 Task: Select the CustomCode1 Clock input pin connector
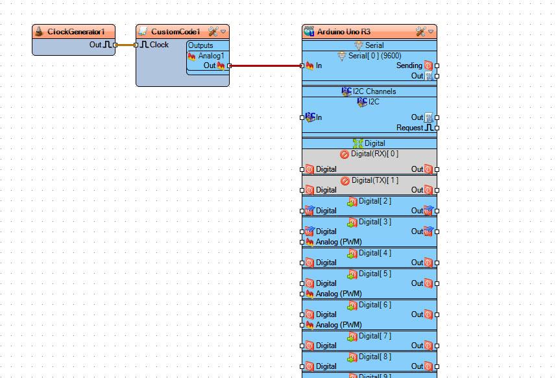[x=136, y=45]
